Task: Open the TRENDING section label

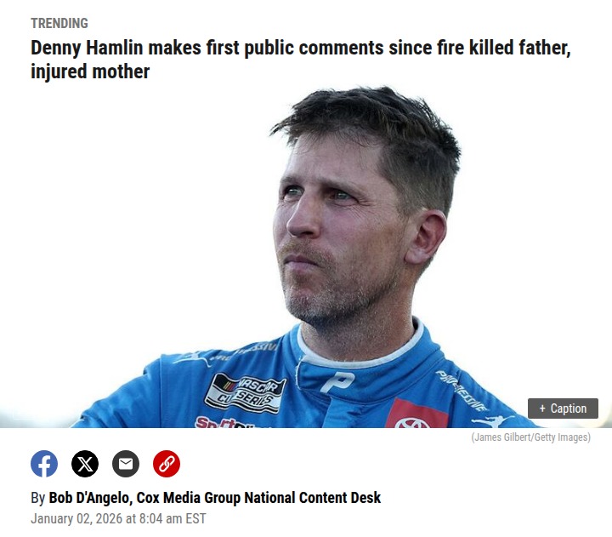Action: (x=59, y=24)
